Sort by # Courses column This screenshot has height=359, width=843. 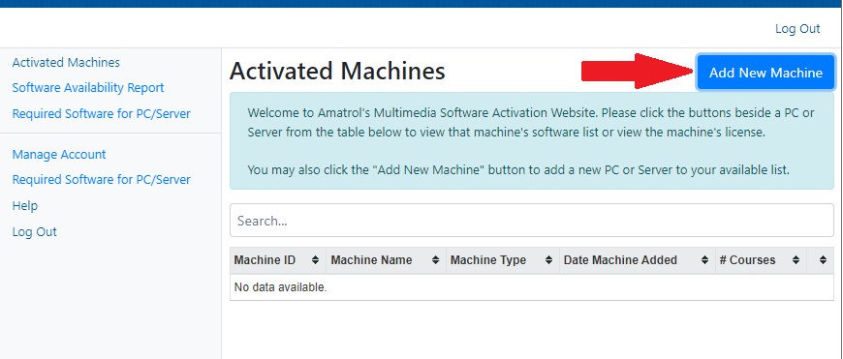pyautogui.click(x=796, y=260)
